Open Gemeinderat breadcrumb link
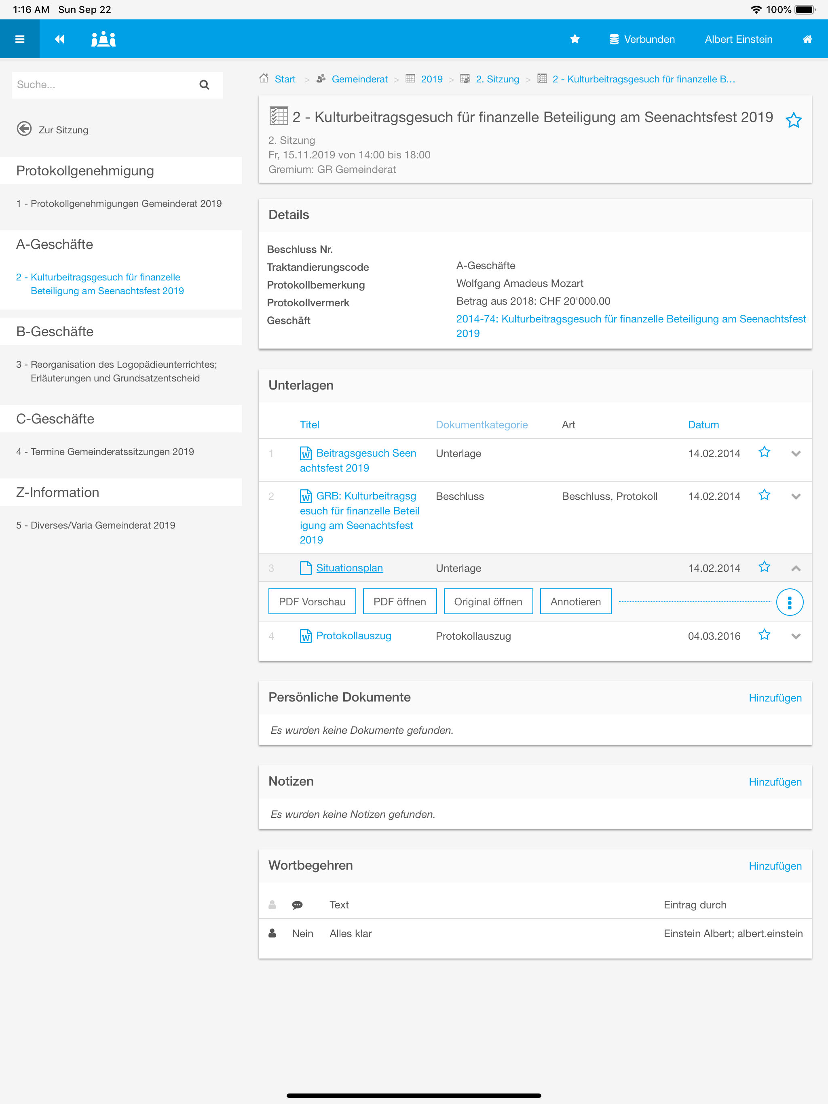Image resolution: width=828 pixels, height=1104 pixels. (359, 79)
